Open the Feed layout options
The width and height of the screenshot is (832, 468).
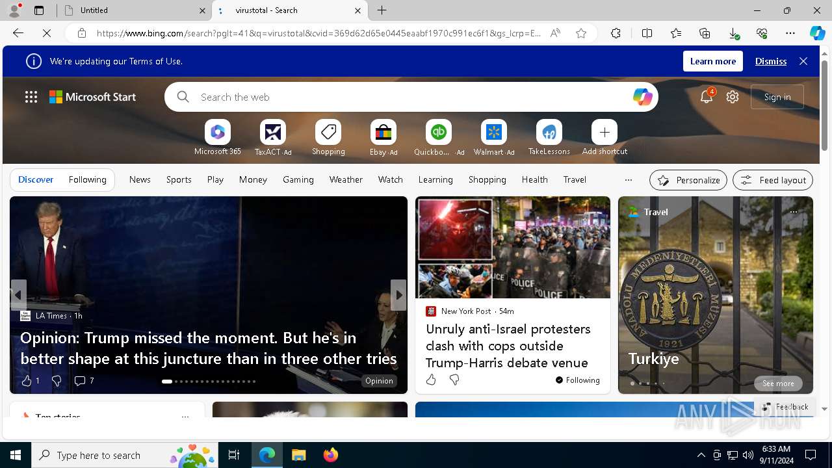click(772, 180)
